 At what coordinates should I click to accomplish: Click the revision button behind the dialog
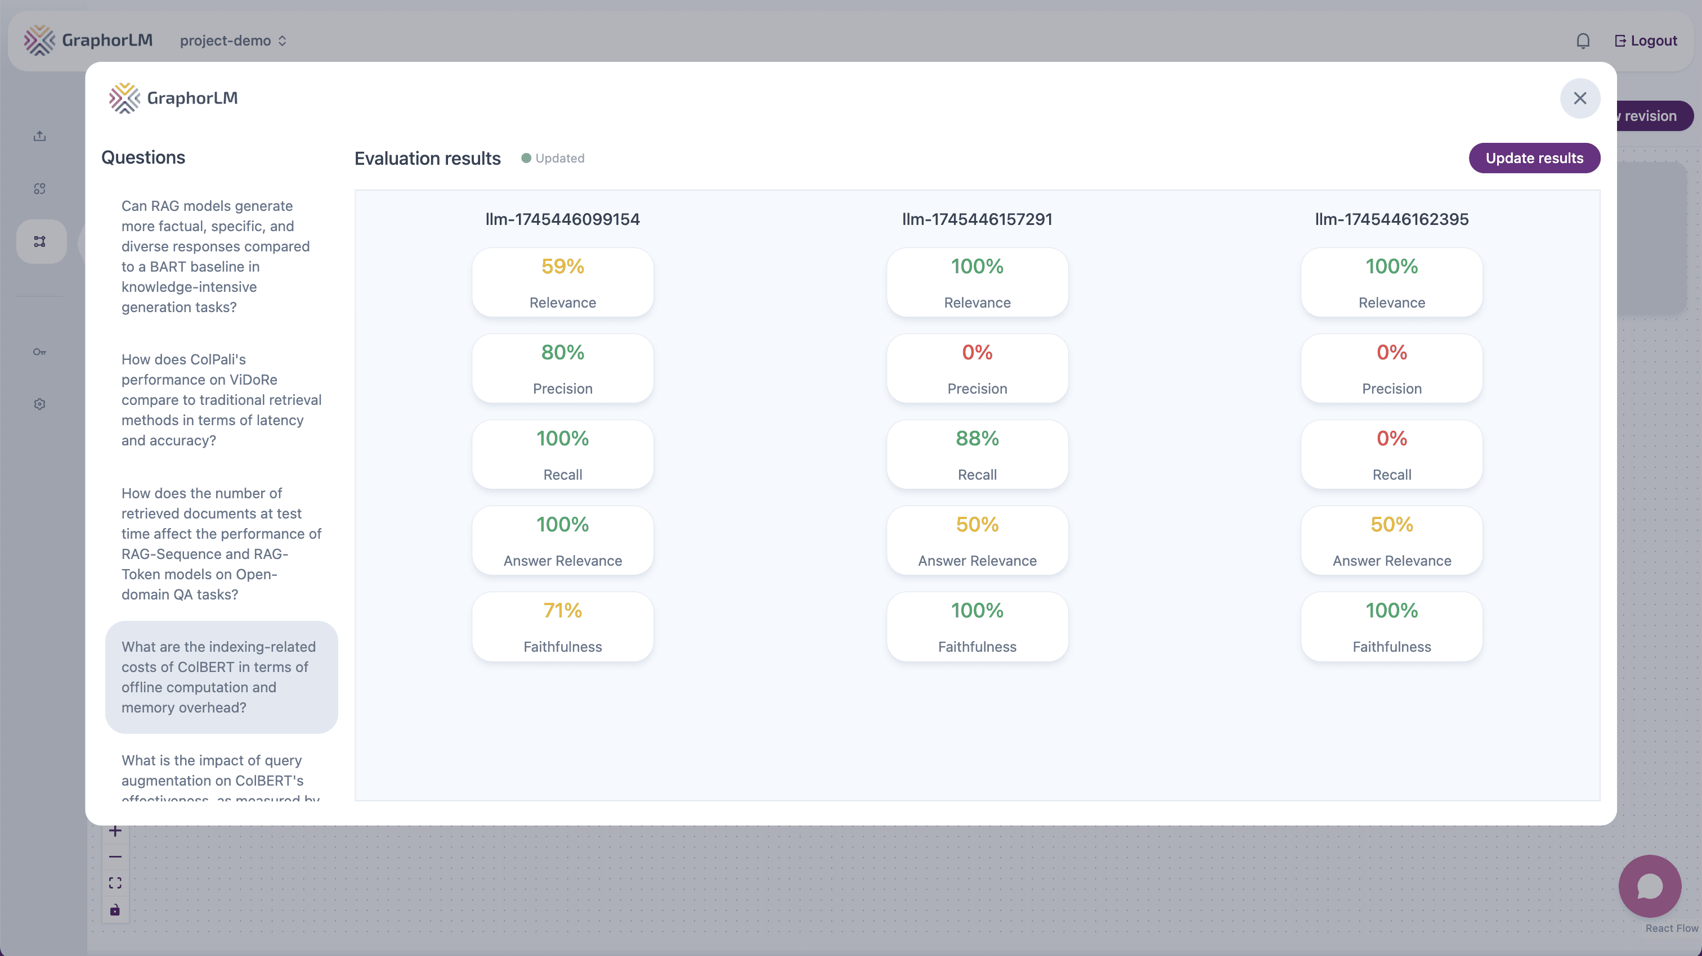[x=1654, y=116]
